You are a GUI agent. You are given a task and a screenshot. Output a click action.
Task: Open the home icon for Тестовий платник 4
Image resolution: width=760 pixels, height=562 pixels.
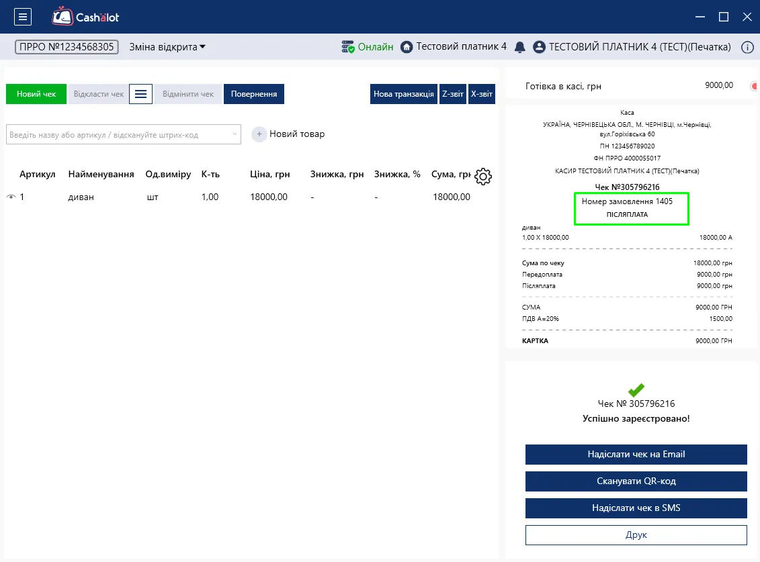(x=407, y=47)
